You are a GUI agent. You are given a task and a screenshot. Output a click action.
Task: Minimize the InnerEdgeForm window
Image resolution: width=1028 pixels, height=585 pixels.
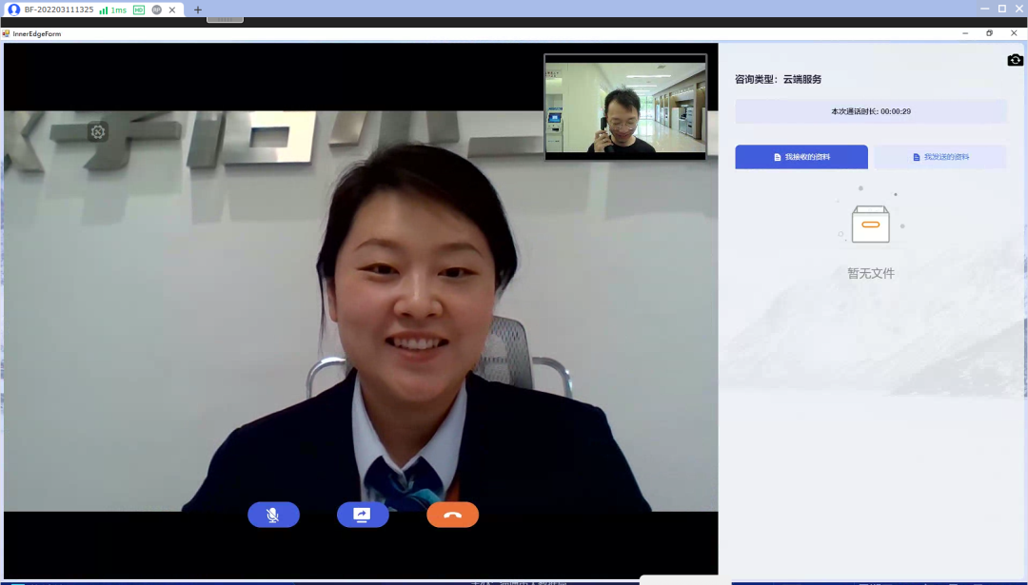pos(965,32)
